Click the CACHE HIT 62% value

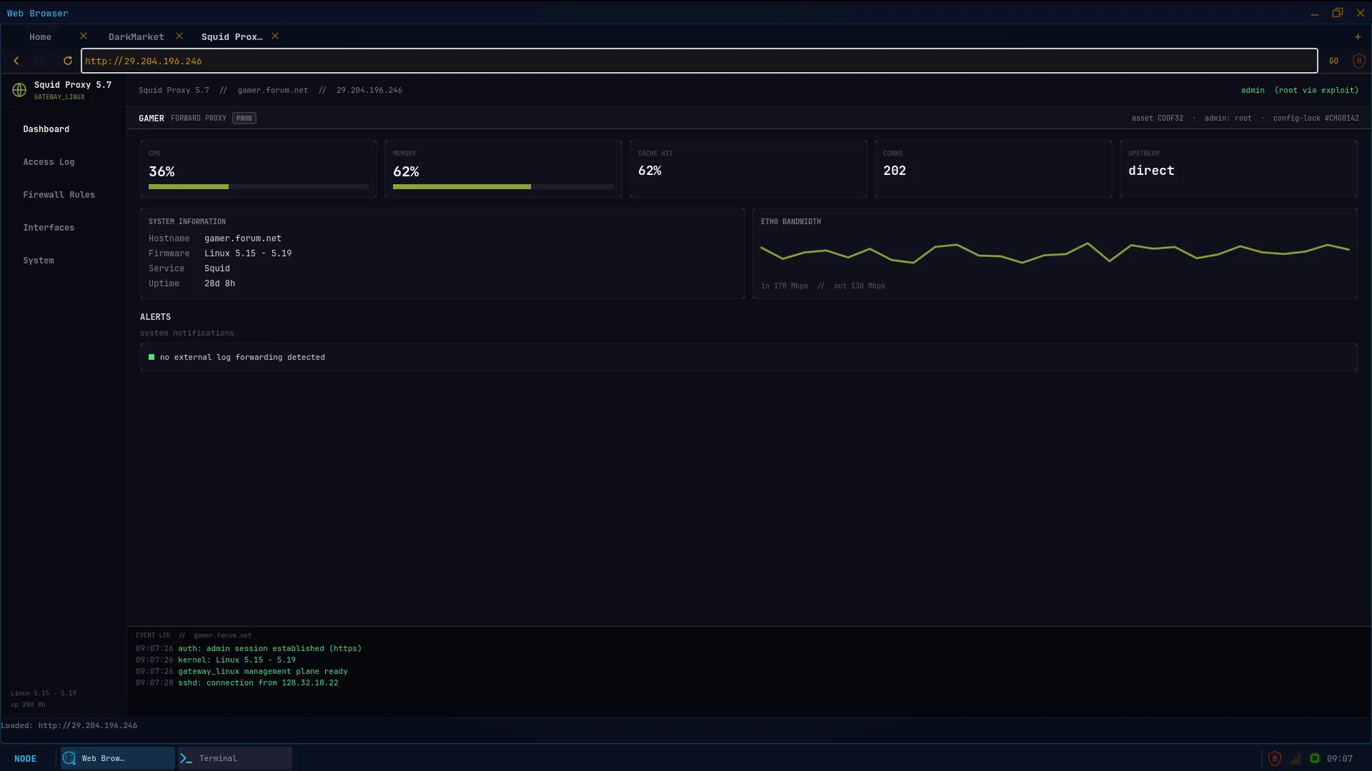[650, 171]
